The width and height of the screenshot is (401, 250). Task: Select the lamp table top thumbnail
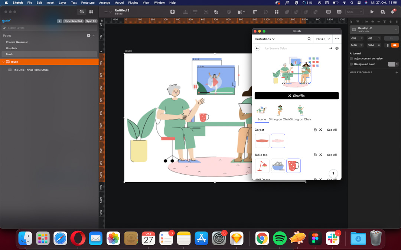click(262, 166)
